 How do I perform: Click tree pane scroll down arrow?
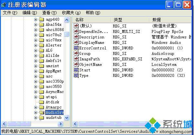pyautogui.click(x=67, y=118)
